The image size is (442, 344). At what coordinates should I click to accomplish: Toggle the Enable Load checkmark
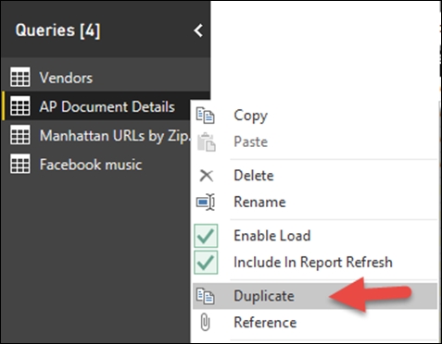click(x=206, y=236)
